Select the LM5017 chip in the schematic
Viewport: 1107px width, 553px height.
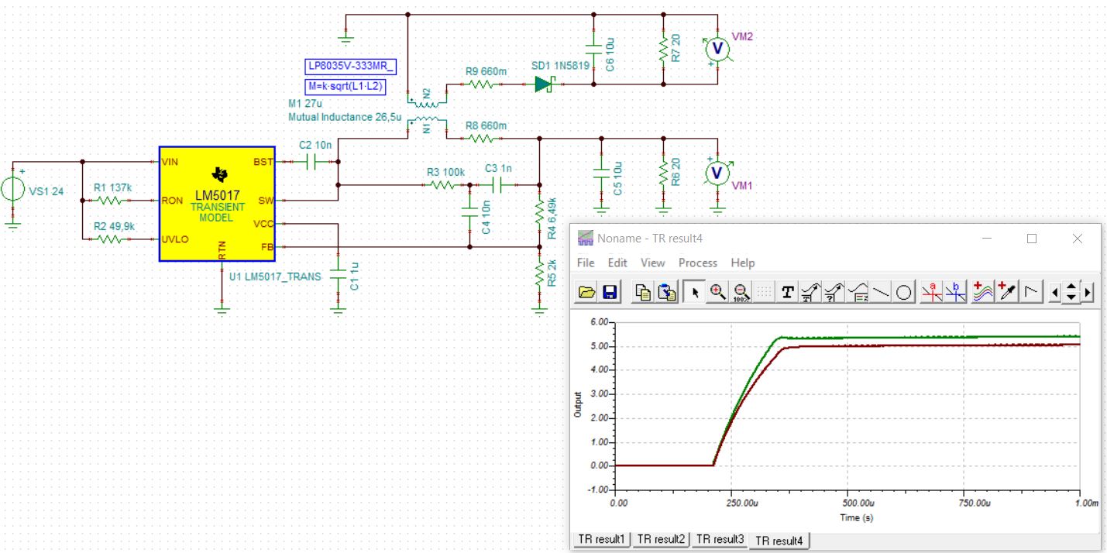(217, 204)
